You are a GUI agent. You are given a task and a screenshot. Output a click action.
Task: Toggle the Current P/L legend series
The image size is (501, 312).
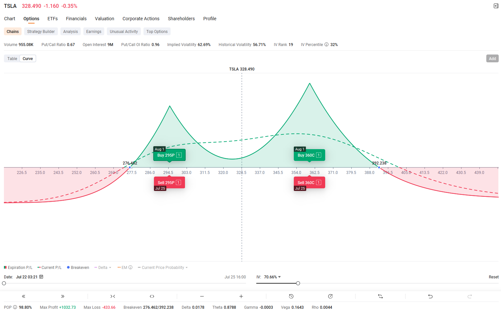click(x=50, y=268)
